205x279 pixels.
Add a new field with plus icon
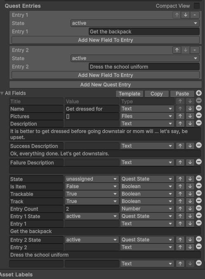coord(199,93)
